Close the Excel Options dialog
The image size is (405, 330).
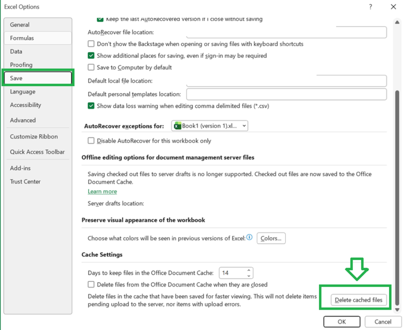click(393, 7)
